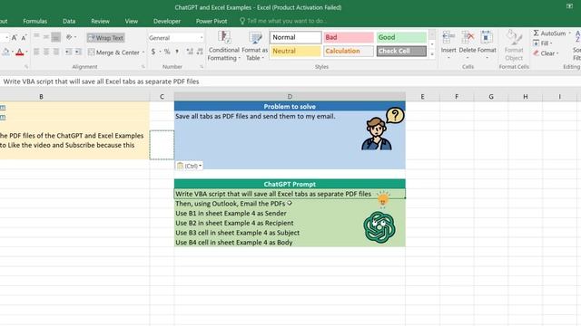581x326 pixels.
Task: Expand Merge & Center dropdown arrow
Action: pos(143,53)
